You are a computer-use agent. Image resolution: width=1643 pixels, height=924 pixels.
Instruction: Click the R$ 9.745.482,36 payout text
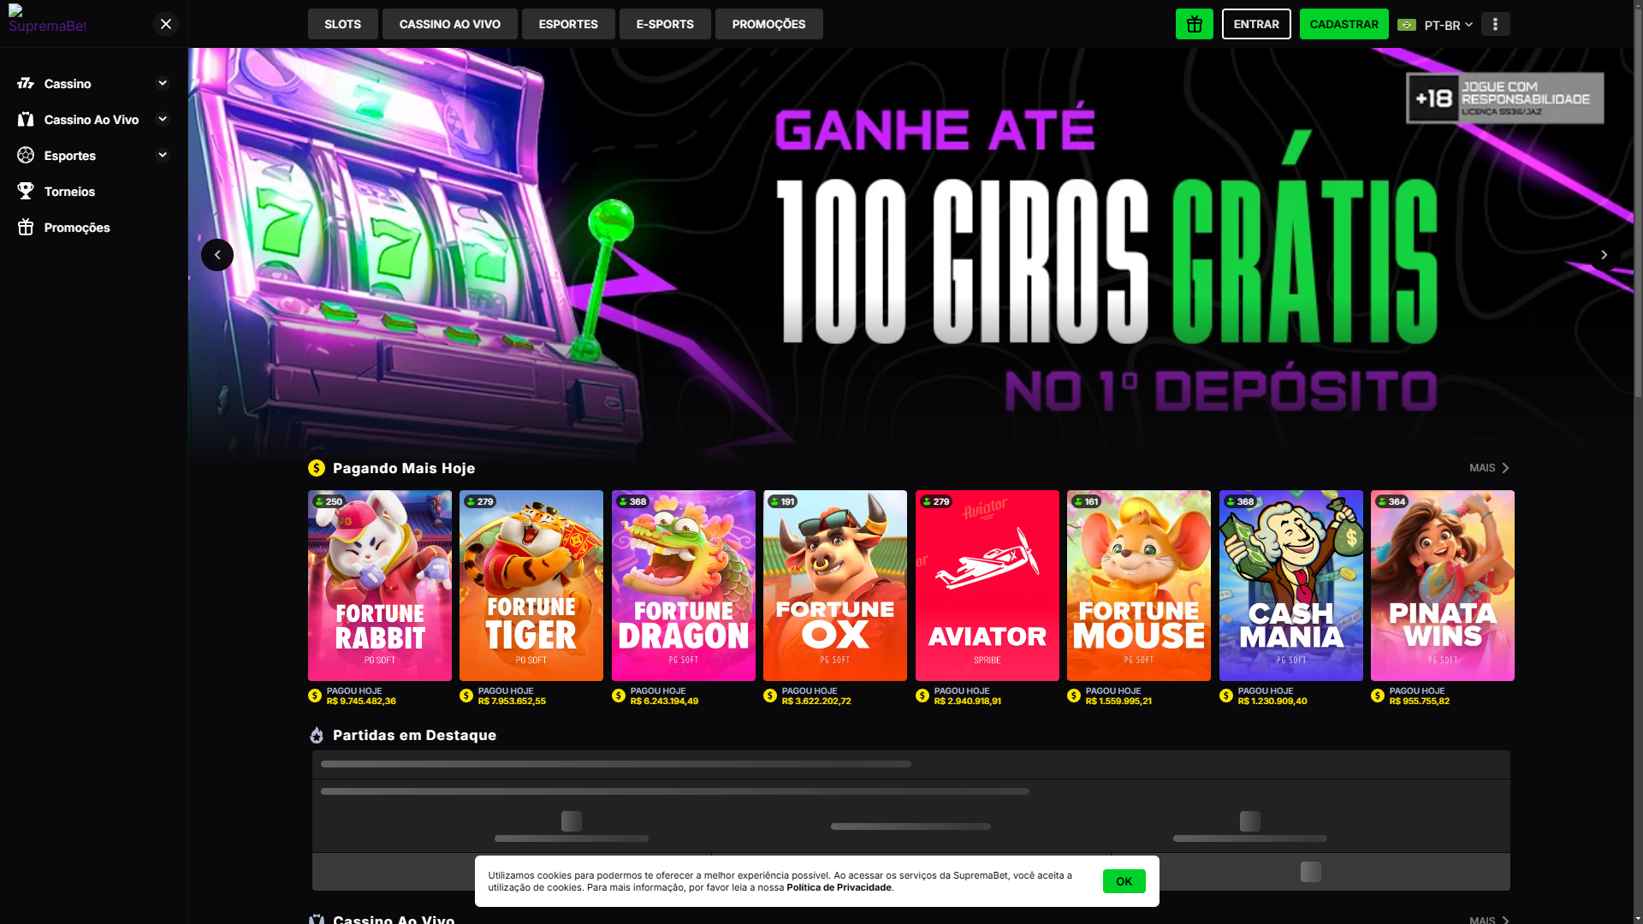pos(361,701)
